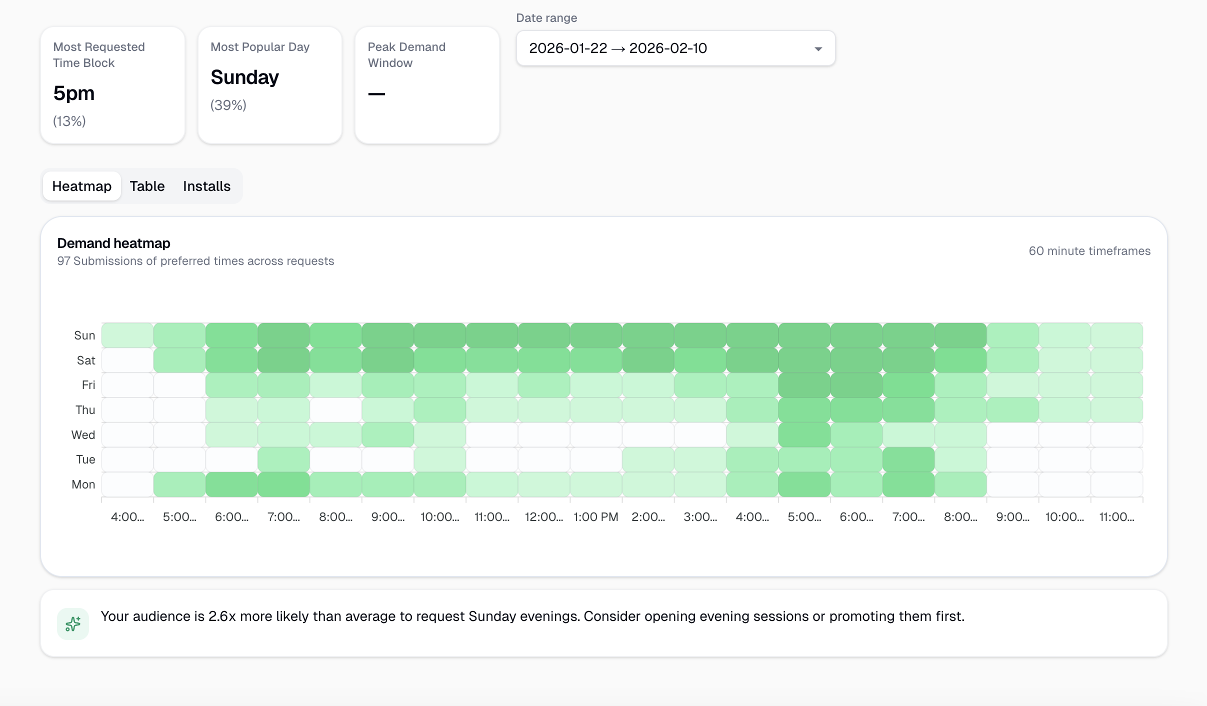Click Tuesday 7:00 PM heatmap cell
The width and height of the screenshot is (1207, 706).
[x=908, y=459]
